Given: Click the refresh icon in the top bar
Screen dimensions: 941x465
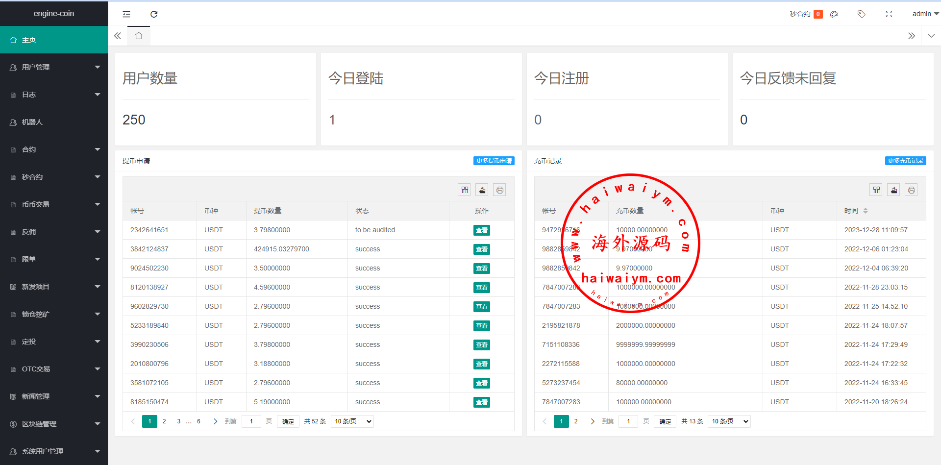Looking at the screenshot, I should [x=154, y=14].
